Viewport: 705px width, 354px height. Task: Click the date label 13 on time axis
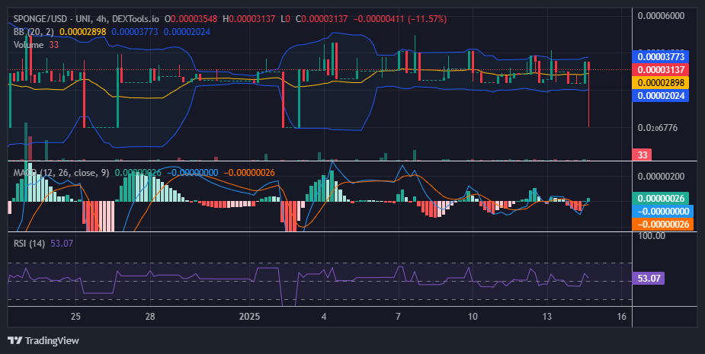pos(546,316)
